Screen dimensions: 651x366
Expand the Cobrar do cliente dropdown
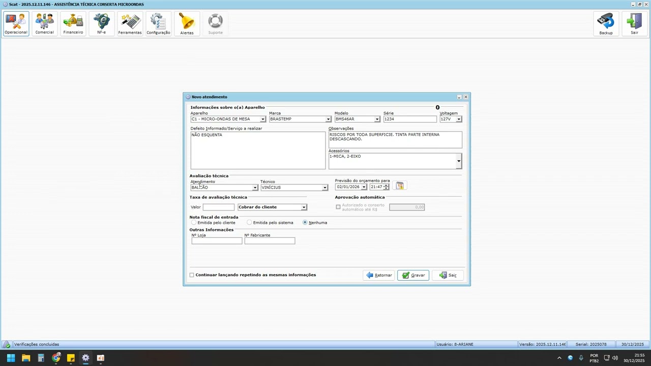tap(304, 207)
